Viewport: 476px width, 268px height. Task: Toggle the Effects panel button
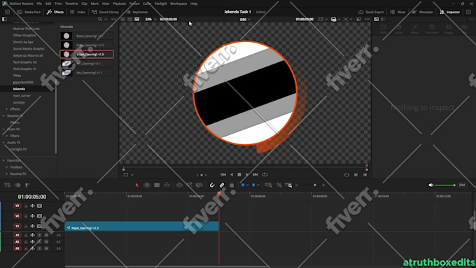coord(55,12)
